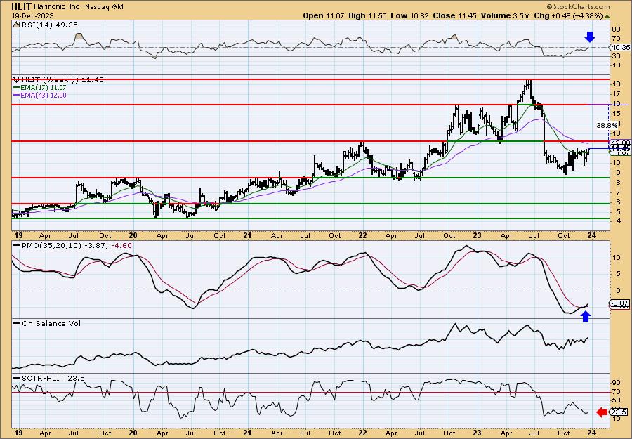Click the 38.8% annotation label
Viewport: 632px width, 439px height.
click(606, 126)
